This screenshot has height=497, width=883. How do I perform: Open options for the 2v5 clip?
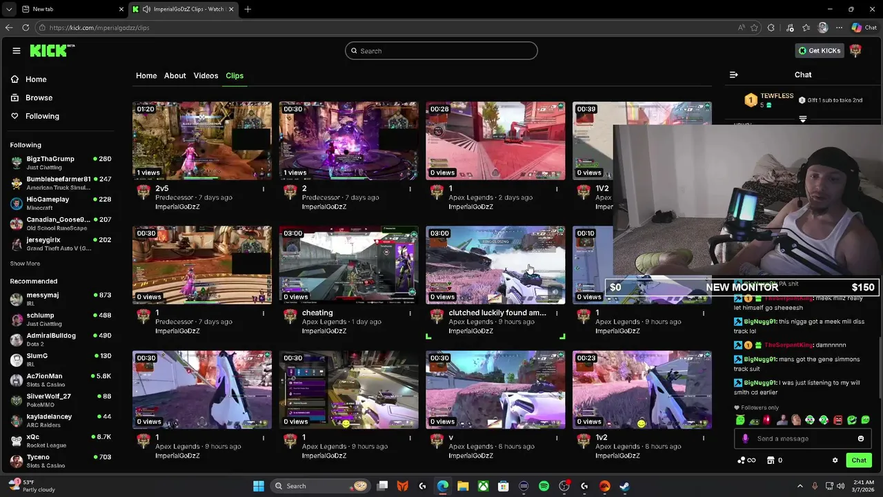pos(263,188)
